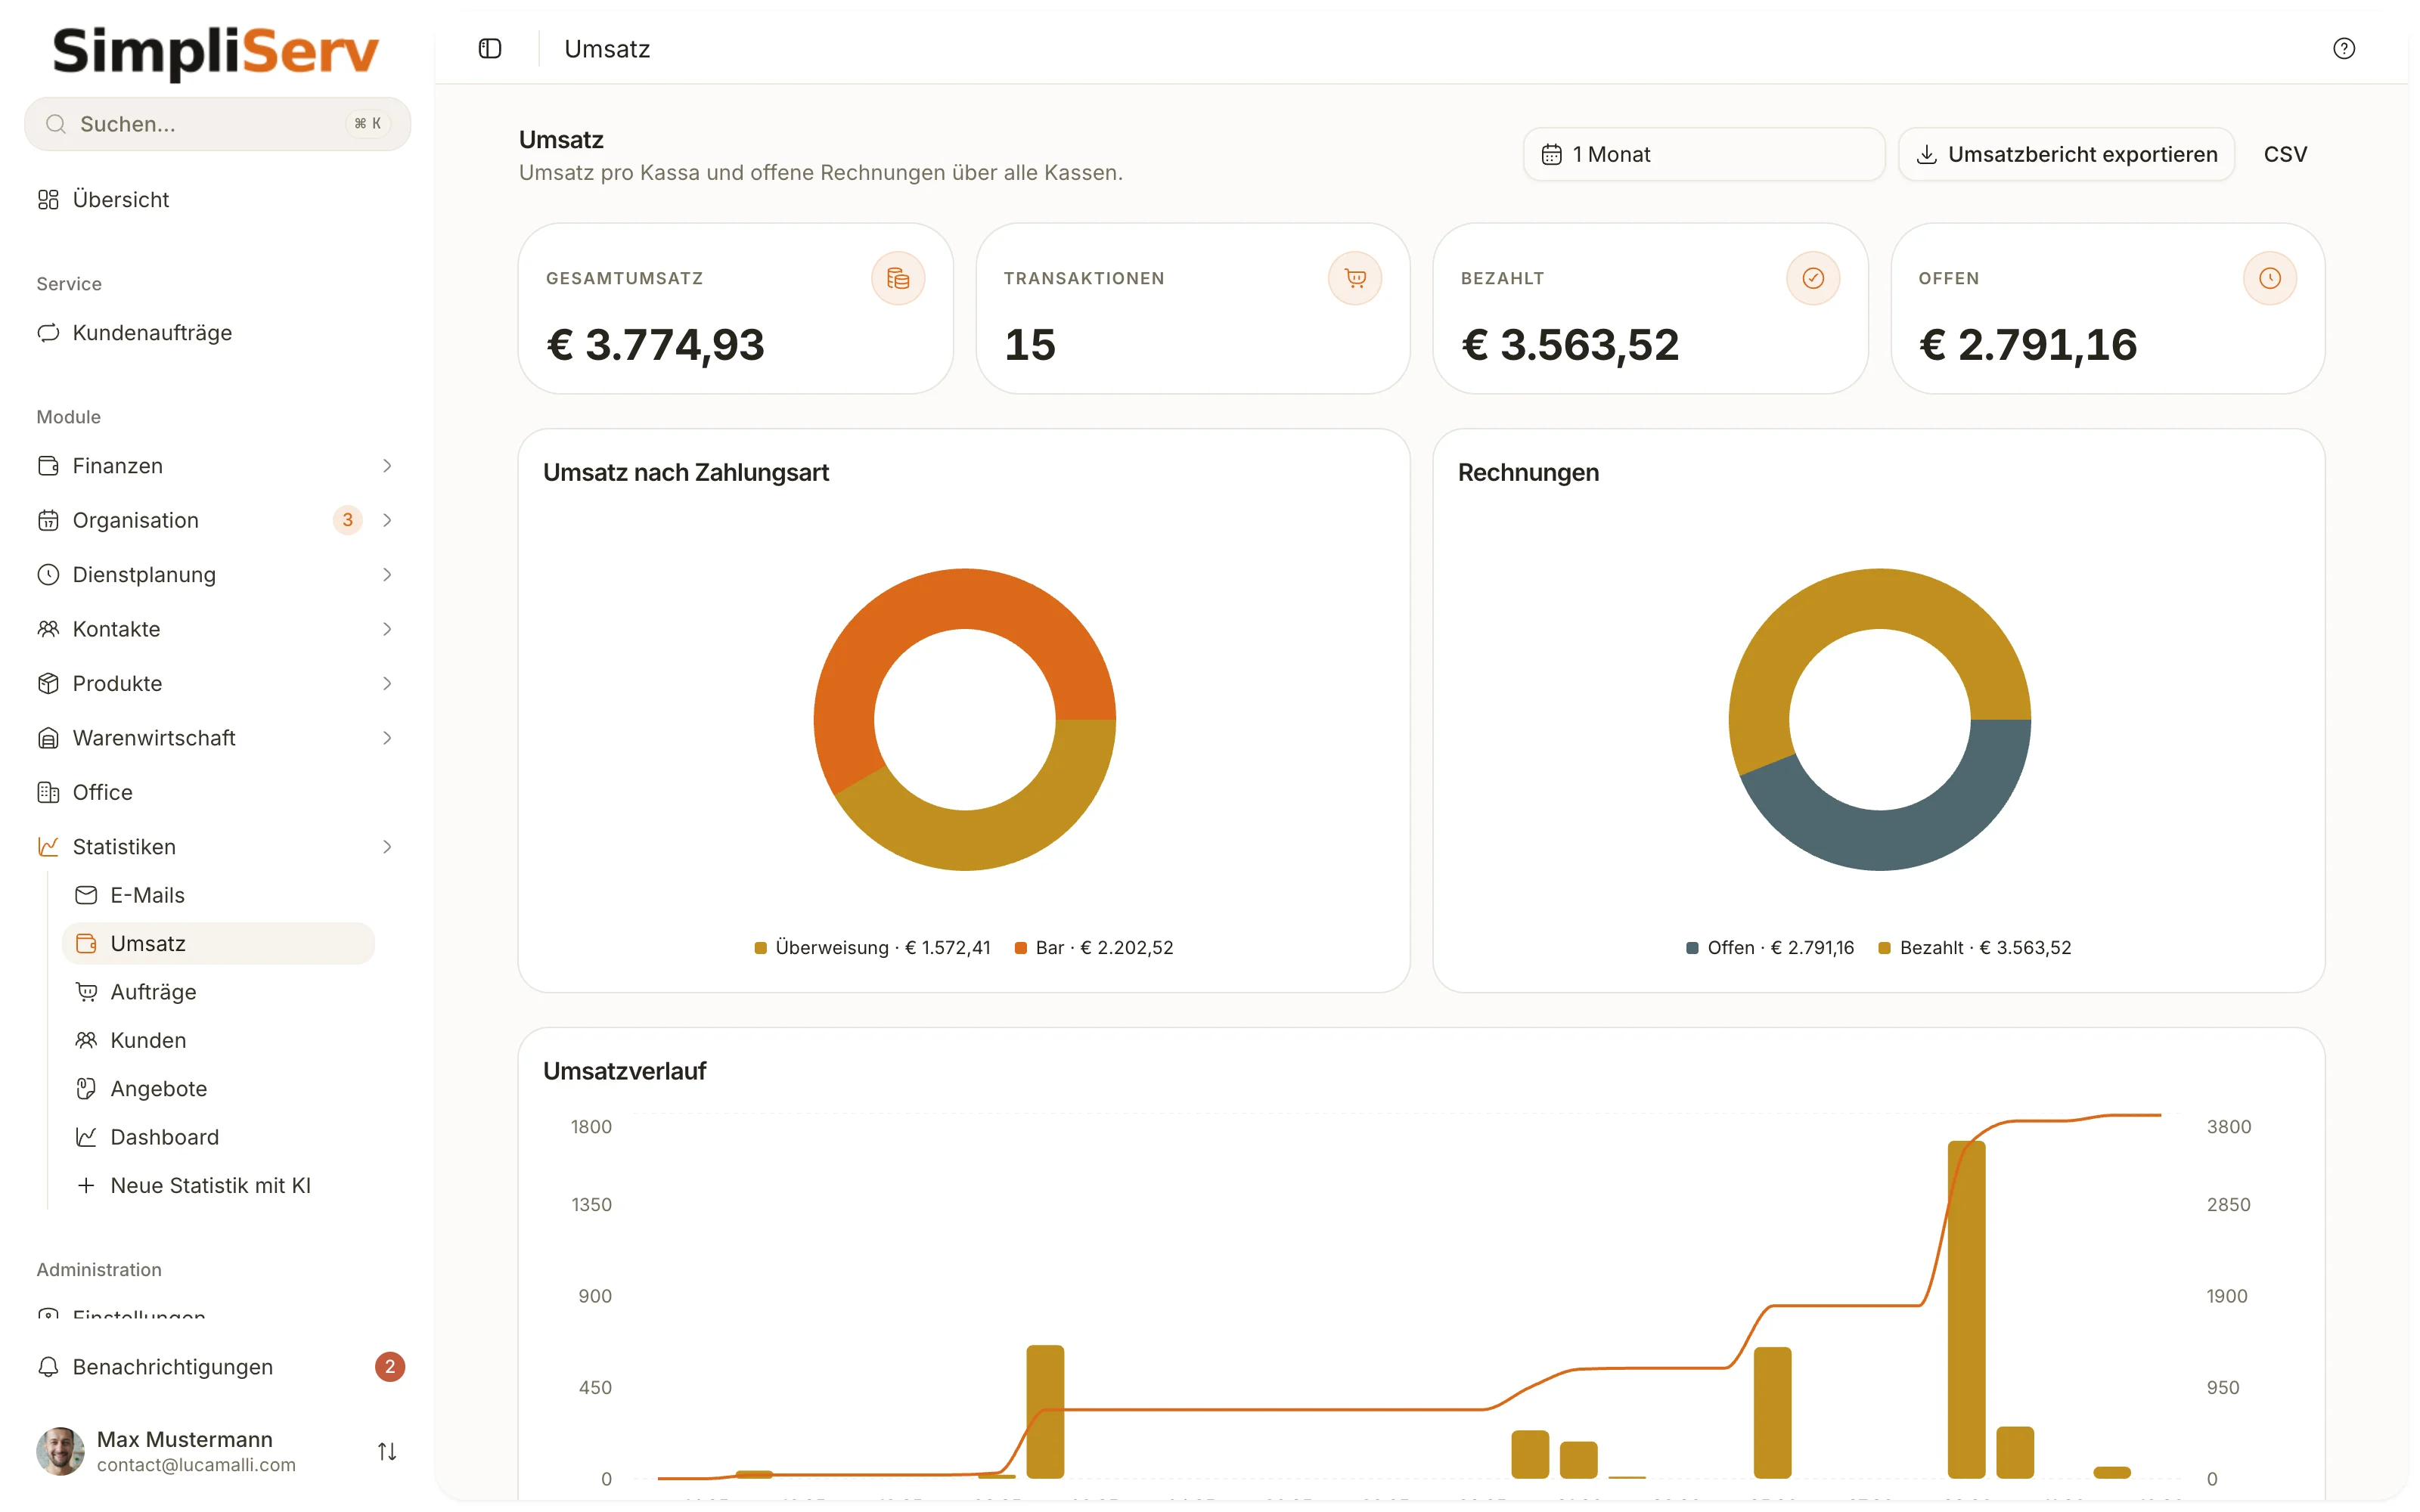Click the Organisation calendar icon
The image size is (2420, 1512).
pos(48,520)
